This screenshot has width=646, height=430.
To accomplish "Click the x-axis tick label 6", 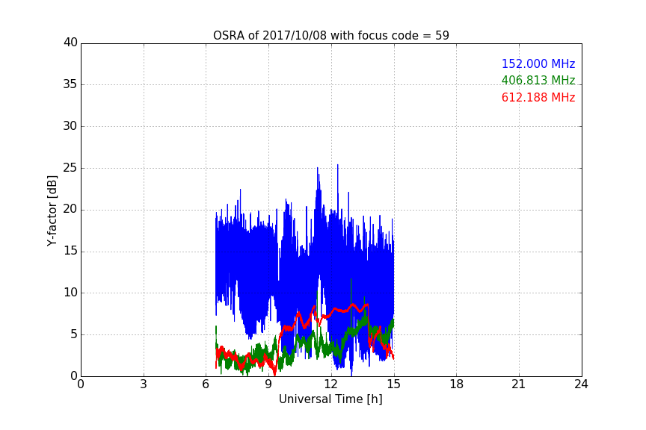I will [206, 384].
